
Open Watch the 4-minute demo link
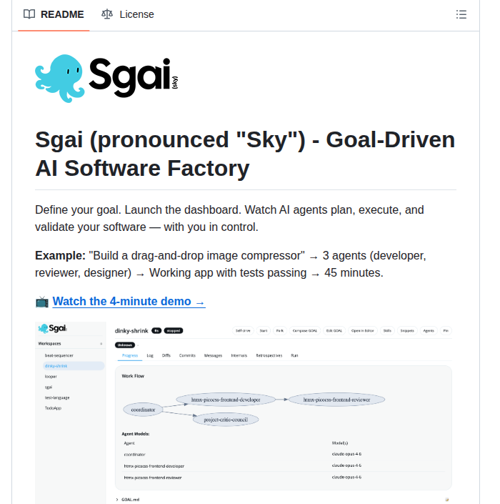point(129,302)
